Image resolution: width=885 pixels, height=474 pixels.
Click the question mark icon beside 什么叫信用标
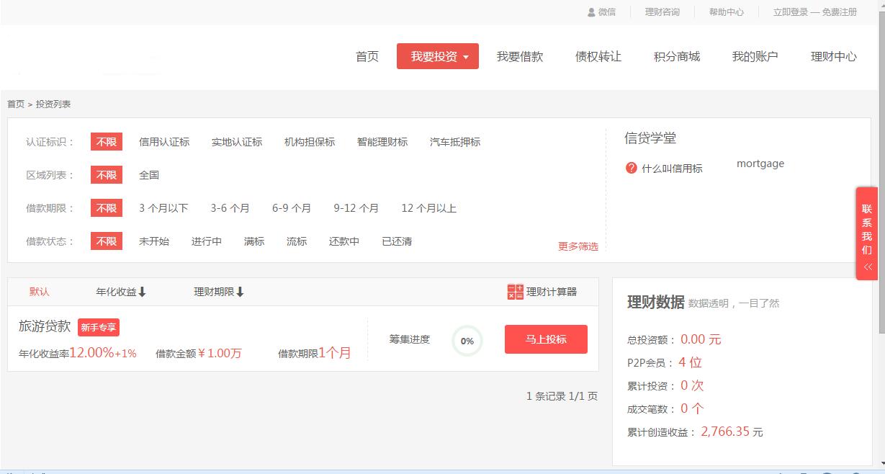(x=632, y=168)
